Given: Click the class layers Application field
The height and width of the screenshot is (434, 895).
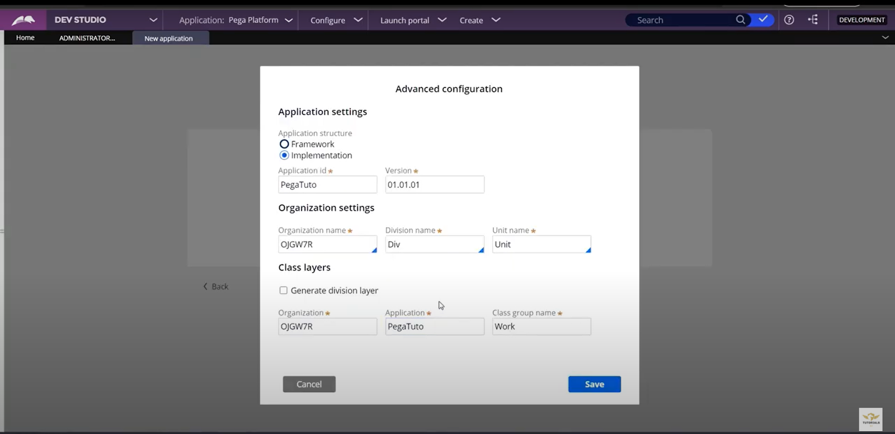Looking at the screenshot, I should tap(435, 327).
